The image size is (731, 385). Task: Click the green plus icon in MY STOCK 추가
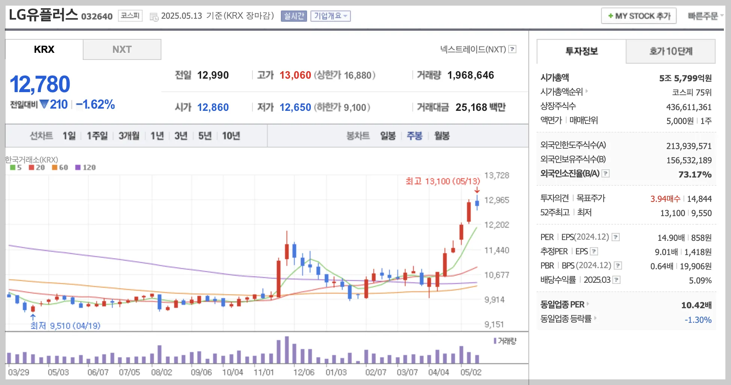pyautogui.click(x=610, y=16)
